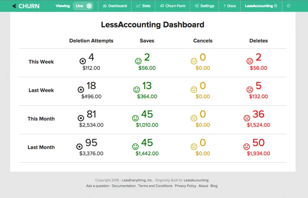Click the Deletion Attempts column header
This screenshot has height=198, width=308.
91,41
